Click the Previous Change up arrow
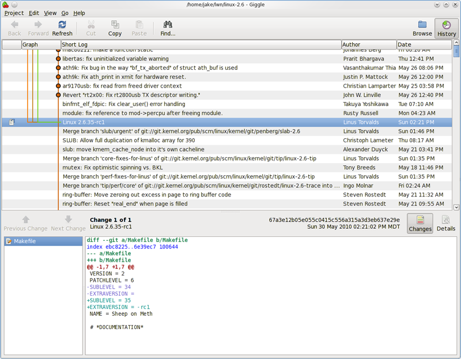 pyautogui.click(x=25, y=220)
